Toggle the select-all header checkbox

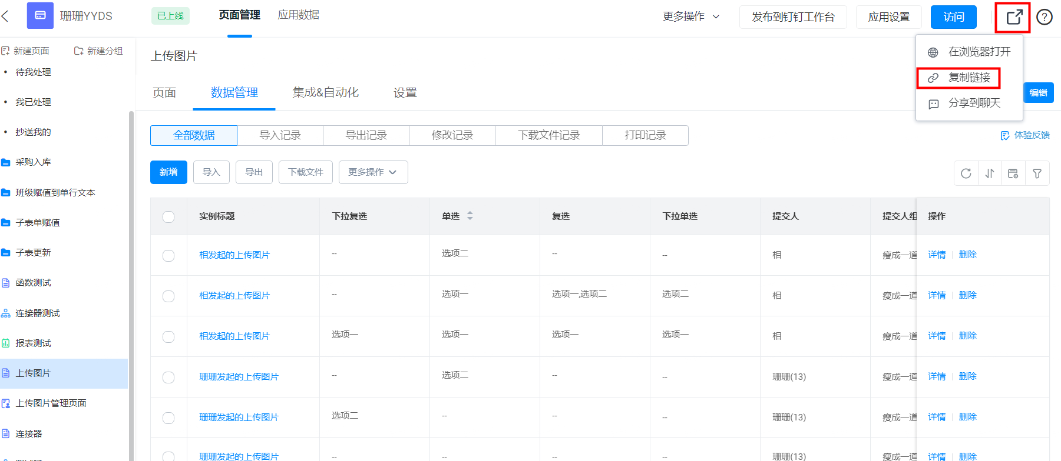tap(168, 216)
